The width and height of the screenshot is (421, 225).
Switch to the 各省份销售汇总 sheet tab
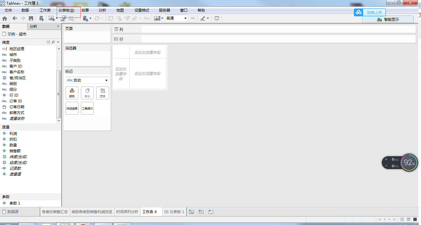pyautogui.click(x=55, y=212)
